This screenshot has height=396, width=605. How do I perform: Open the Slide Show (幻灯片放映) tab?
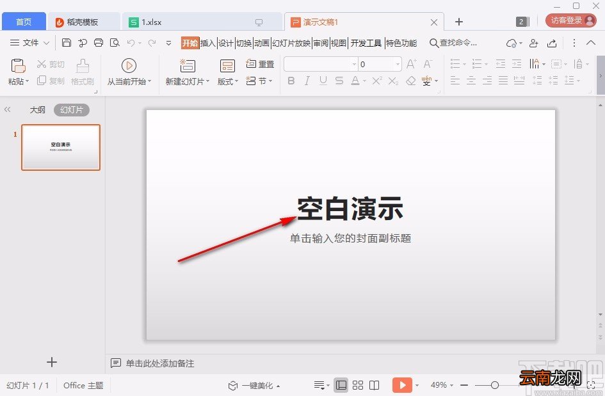[291, 43]
